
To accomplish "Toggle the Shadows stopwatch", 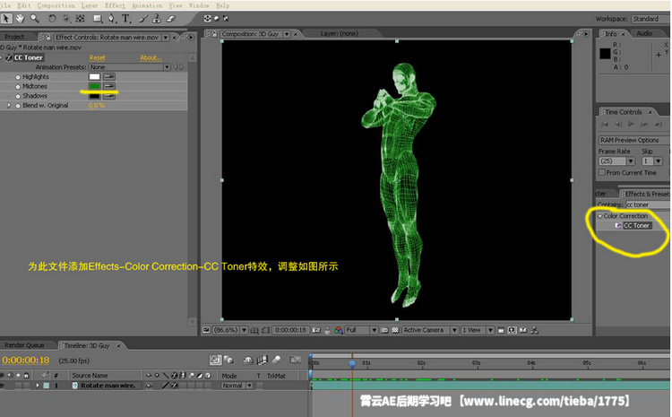I will (18, 97).
